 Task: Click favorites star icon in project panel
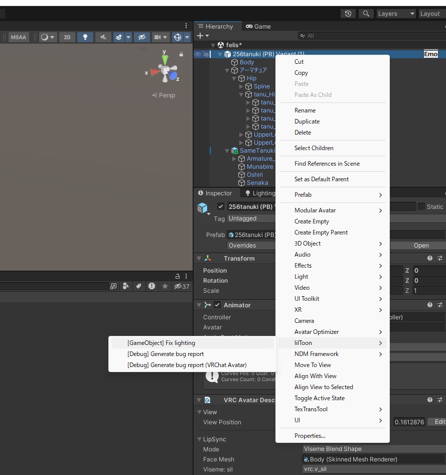click(x=165, y=286)
